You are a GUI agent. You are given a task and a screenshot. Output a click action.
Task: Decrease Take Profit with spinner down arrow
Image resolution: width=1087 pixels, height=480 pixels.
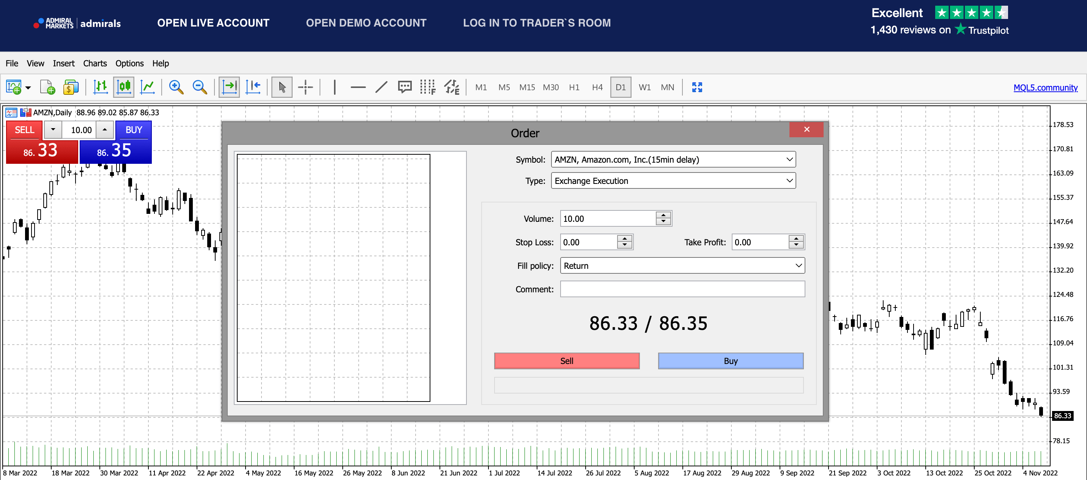pos(796,246)
